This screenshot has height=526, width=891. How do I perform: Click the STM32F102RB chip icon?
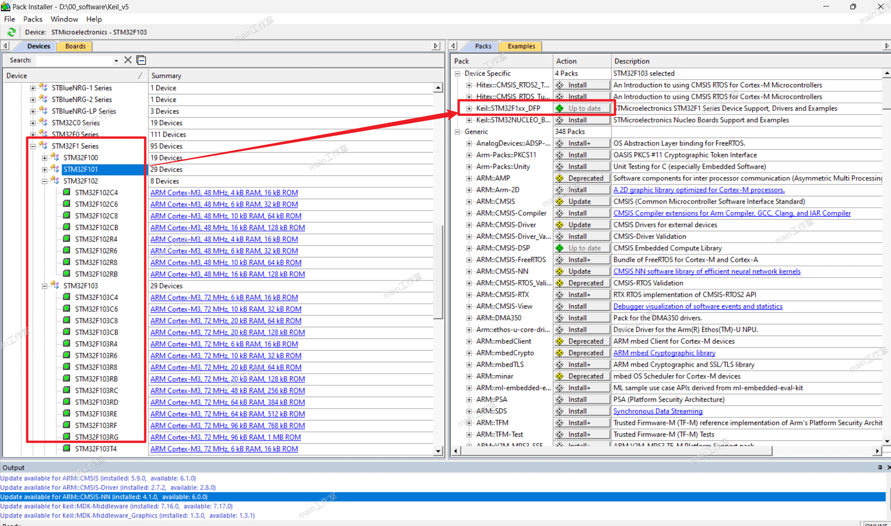click(67, 273)
